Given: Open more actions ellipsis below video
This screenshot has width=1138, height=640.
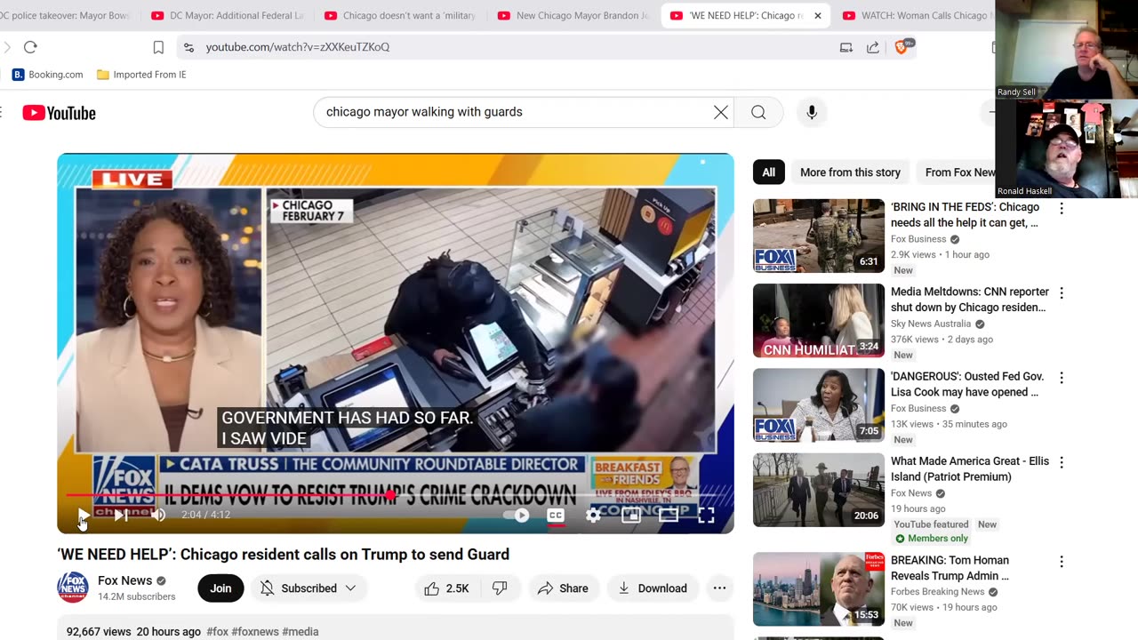Looking at the screenshot, I should 719,588.
